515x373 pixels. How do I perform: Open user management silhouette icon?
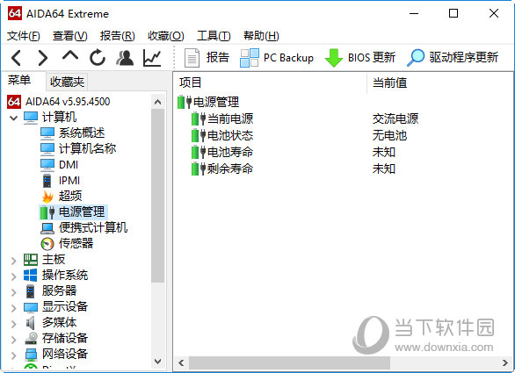[x=125, y=58]
